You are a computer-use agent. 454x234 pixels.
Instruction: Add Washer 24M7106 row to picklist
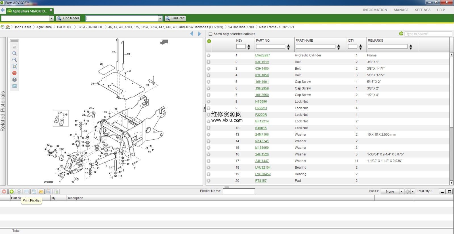click(209, 135)
